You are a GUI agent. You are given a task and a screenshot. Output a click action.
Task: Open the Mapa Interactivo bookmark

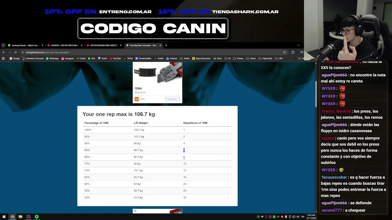tap(202, 58)
